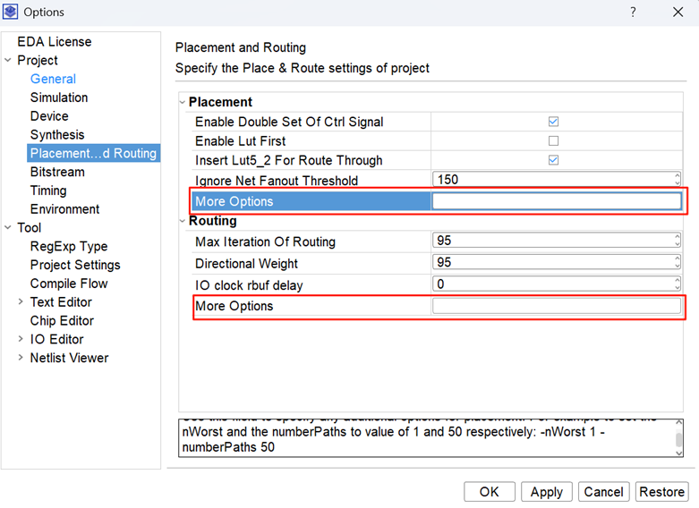This screenshot has height=508, width=699.
Task: Collapse the Project tree node
Action: coord(8,61)
